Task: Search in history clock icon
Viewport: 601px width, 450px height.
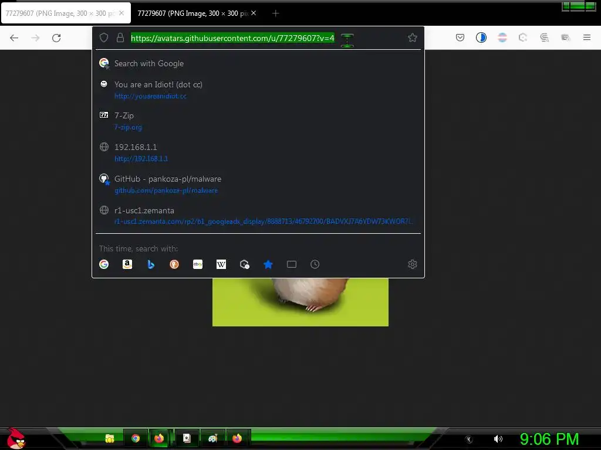Action: (x=315, y=264)
